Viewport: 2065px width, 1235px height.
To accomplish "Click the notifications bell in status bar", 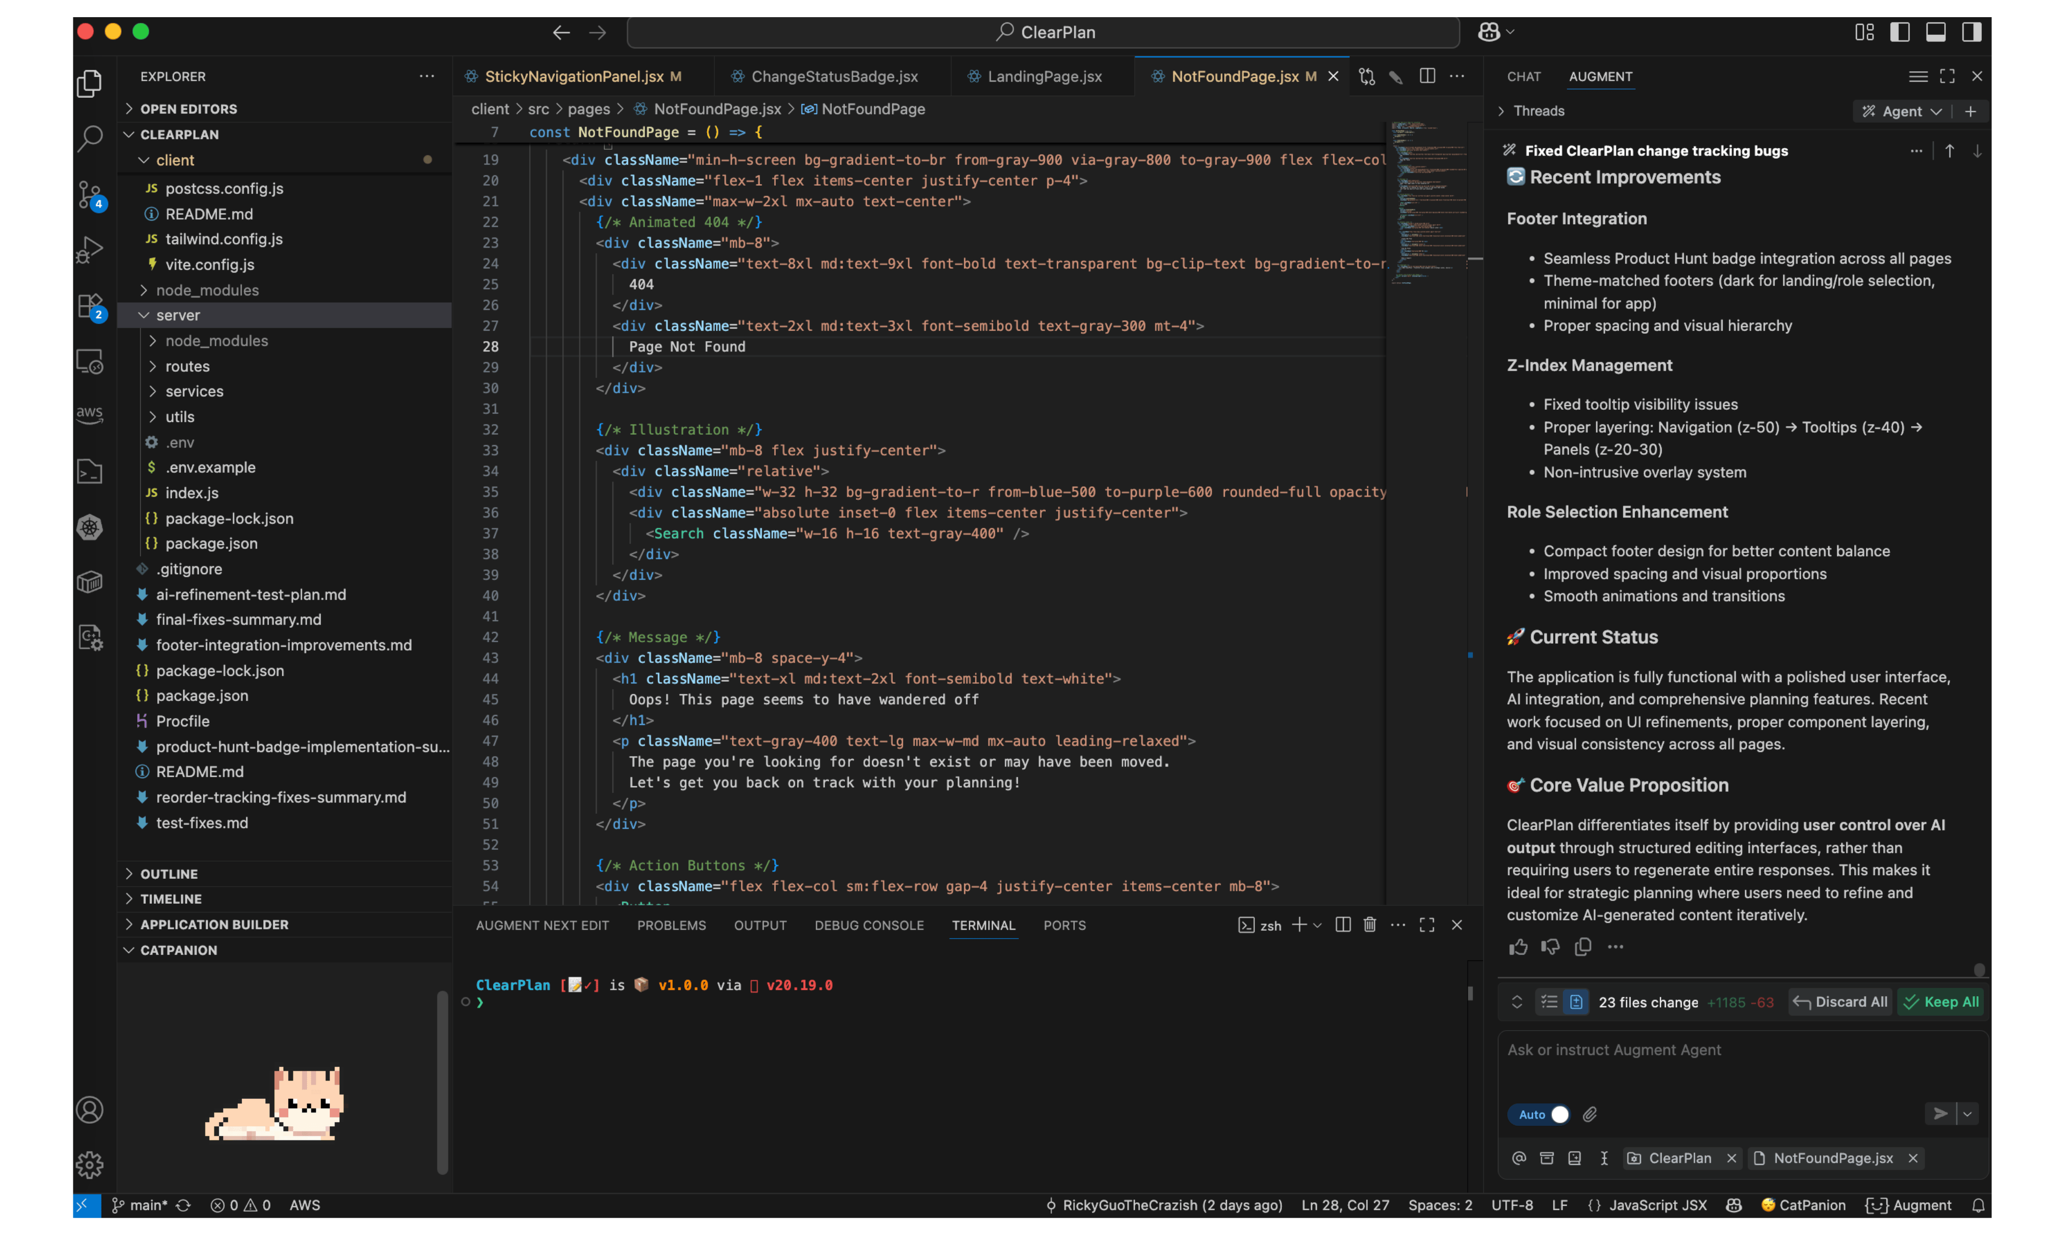I will click(x=1979, y=1205).
